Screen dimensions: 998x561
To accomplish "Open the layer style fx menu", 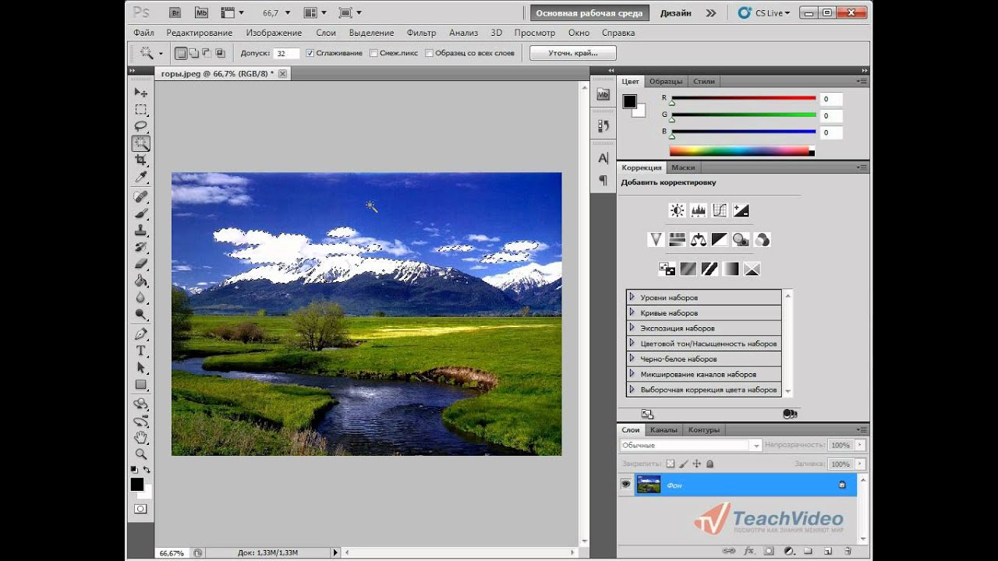I will (x=749, y=551).
